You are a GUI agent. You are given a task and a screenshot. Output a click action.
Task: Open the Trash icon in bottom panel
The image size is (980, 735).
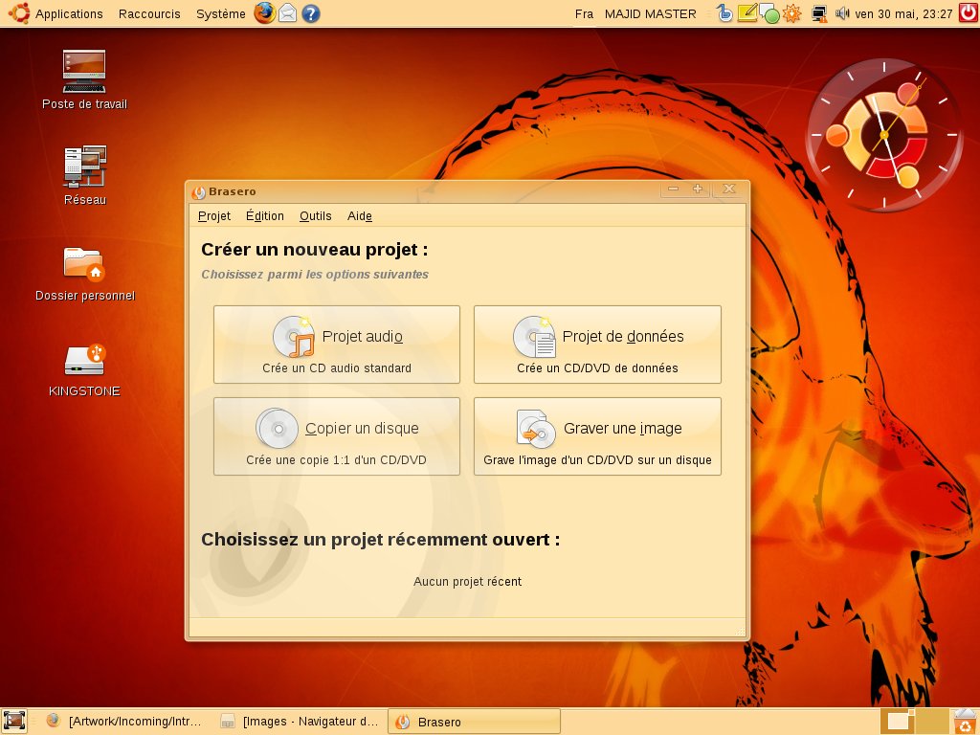(967, 722)
